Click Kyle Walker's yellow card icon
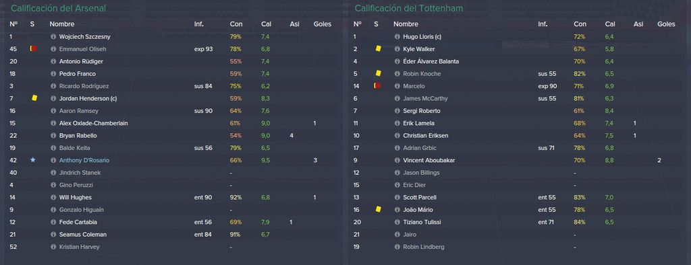This screenshot has height=265, width=691. (378, 49)
